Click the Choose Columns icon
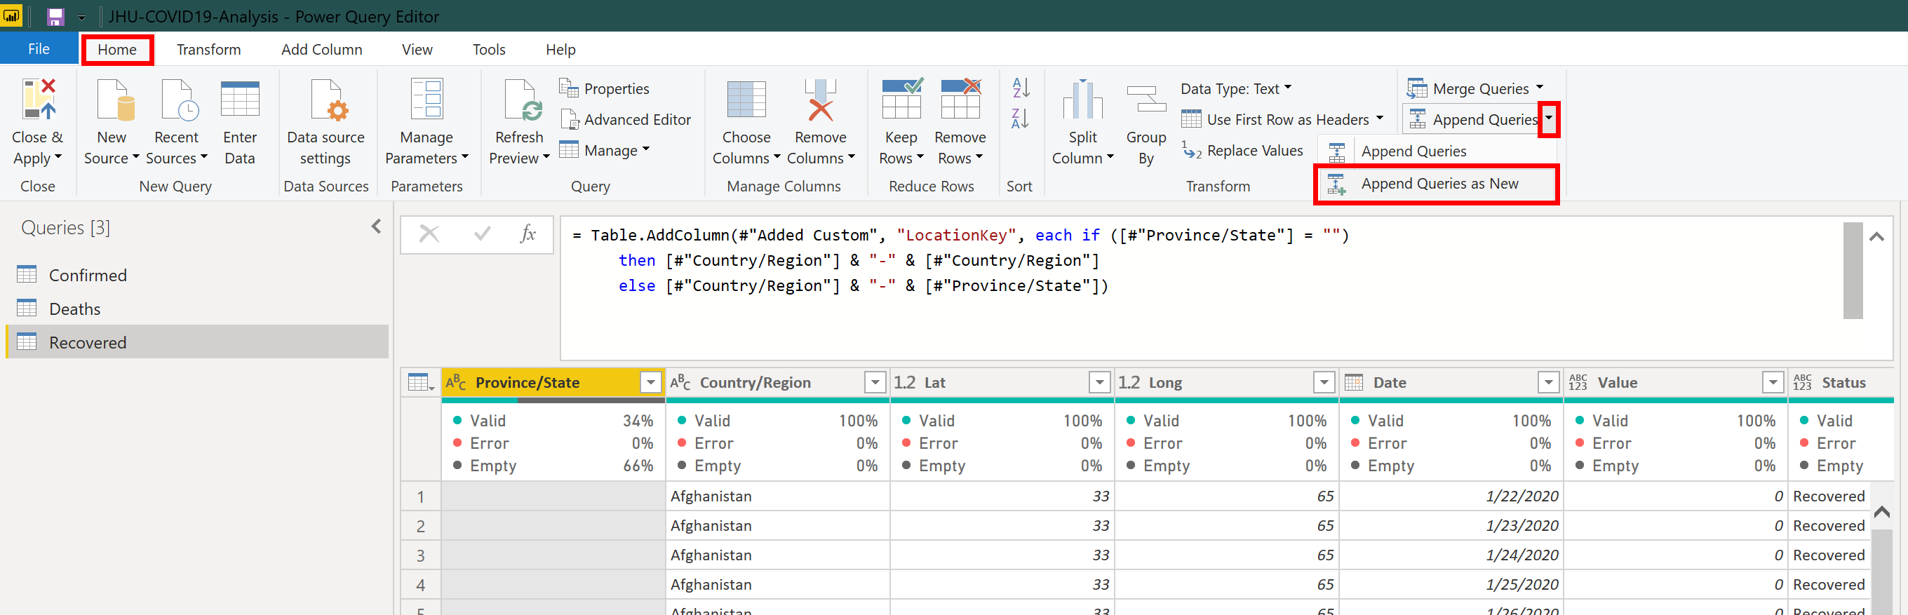 click(x=746, y=99)
